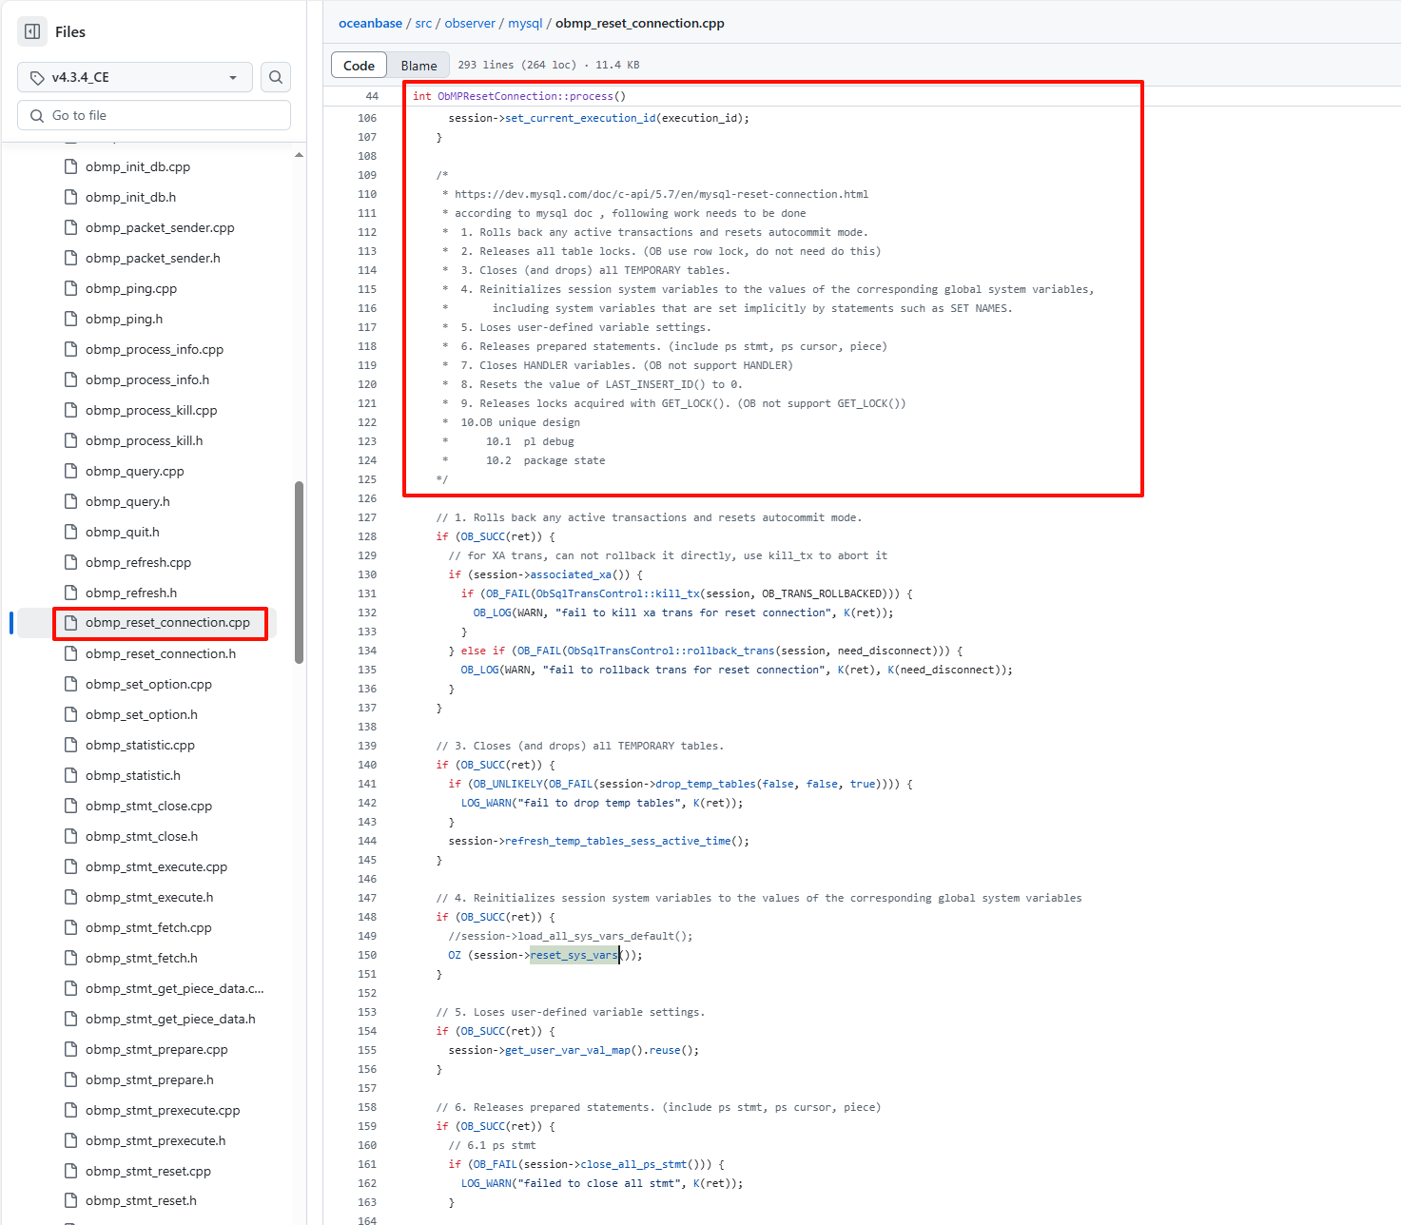Viewport: 1401px width, 1225px height.
Task: Open oceanbase breadcrumb link
Action: (370, 23)
